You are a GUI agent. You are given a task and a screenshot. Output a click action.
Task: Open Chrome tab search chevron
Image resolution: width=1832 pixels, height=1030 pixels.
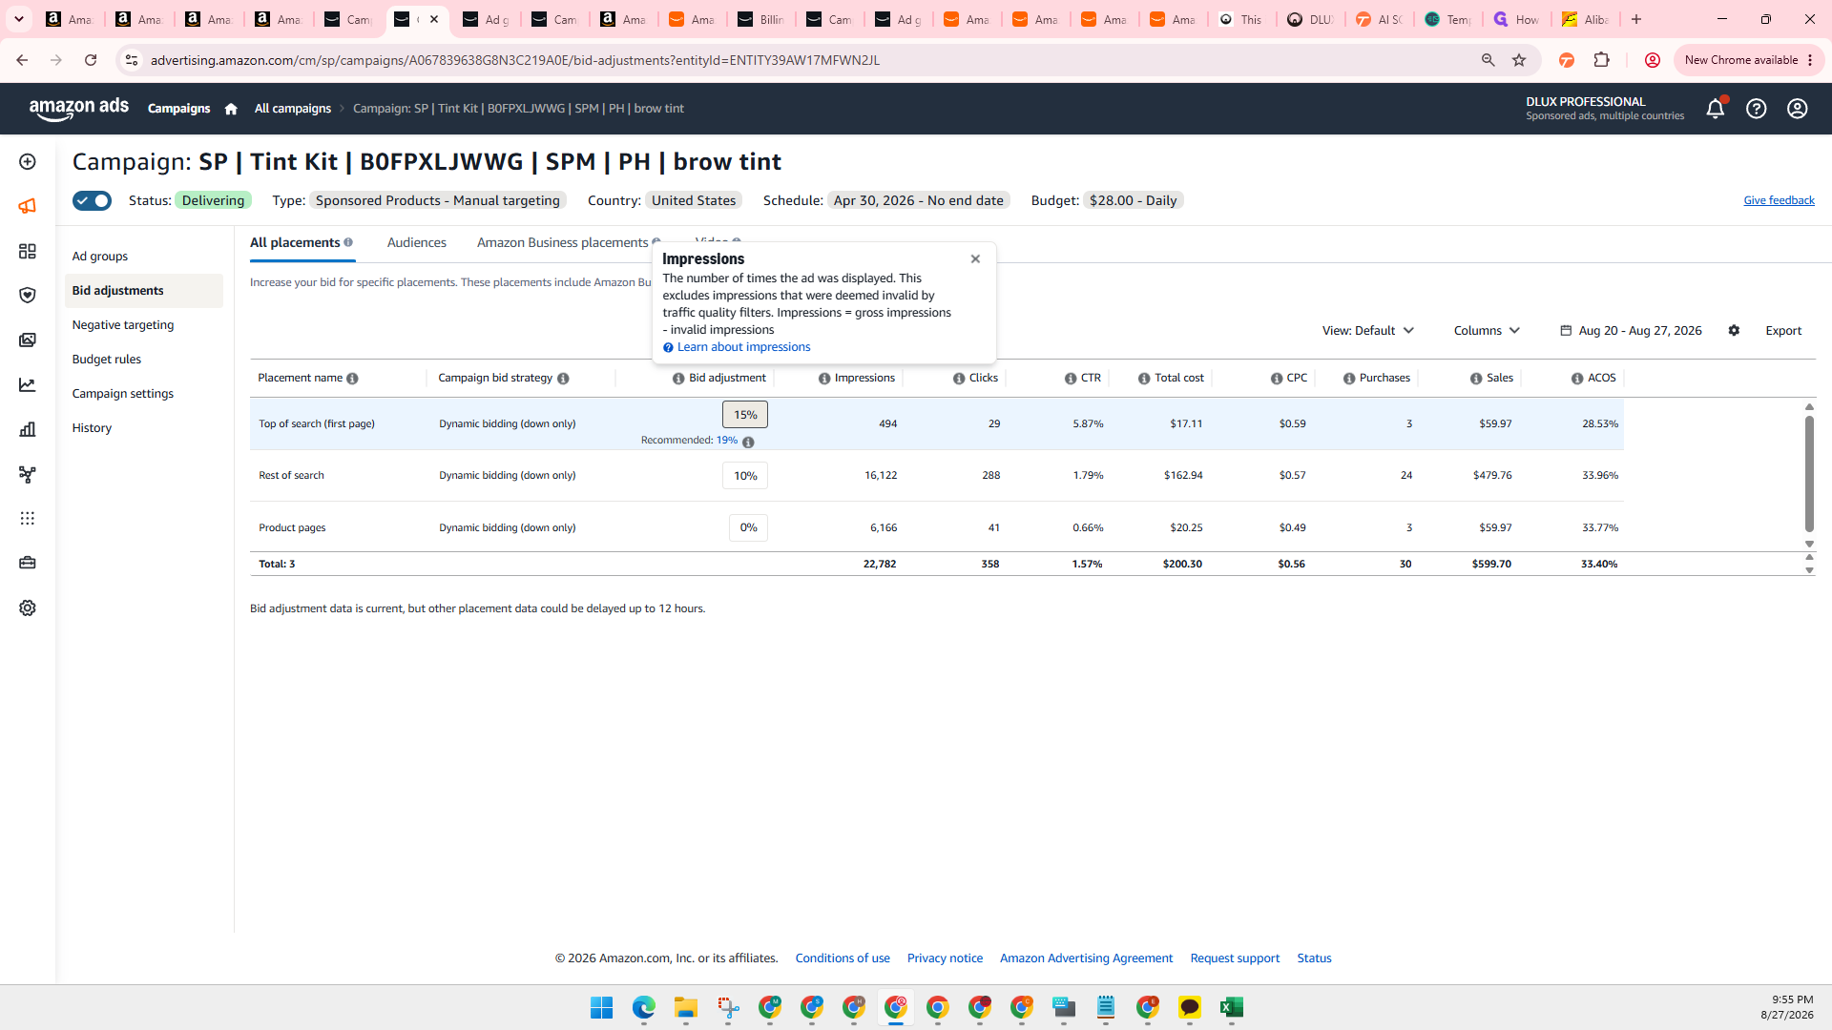coord(18,19)
